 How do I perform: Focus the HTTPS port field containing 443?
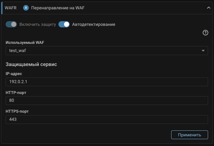(x=107, y=120)
